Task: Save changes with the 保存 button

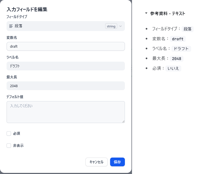Action: [117, 162]
